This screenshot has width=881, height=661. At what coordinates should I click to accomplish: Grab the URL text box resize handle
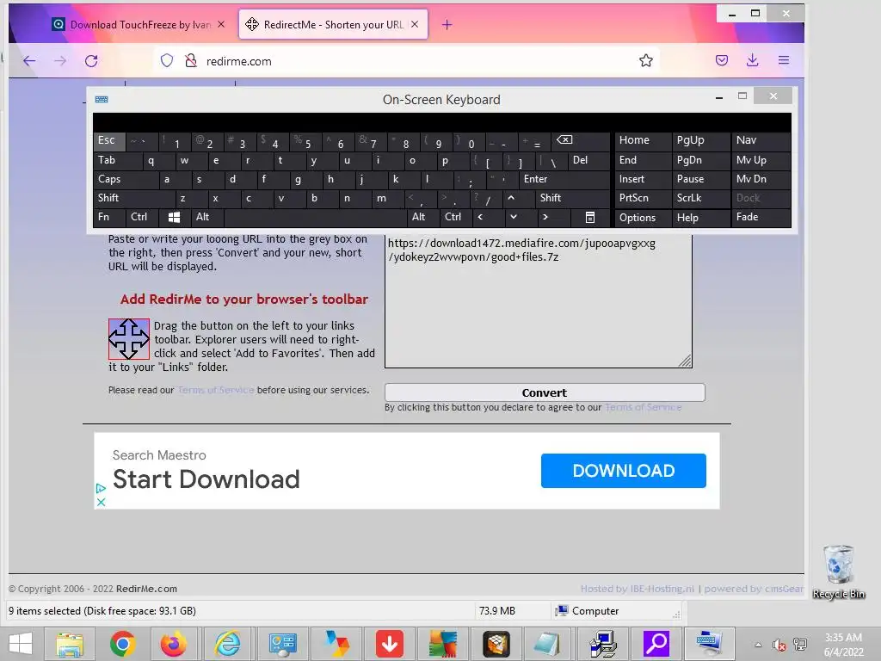click(685, 361)
